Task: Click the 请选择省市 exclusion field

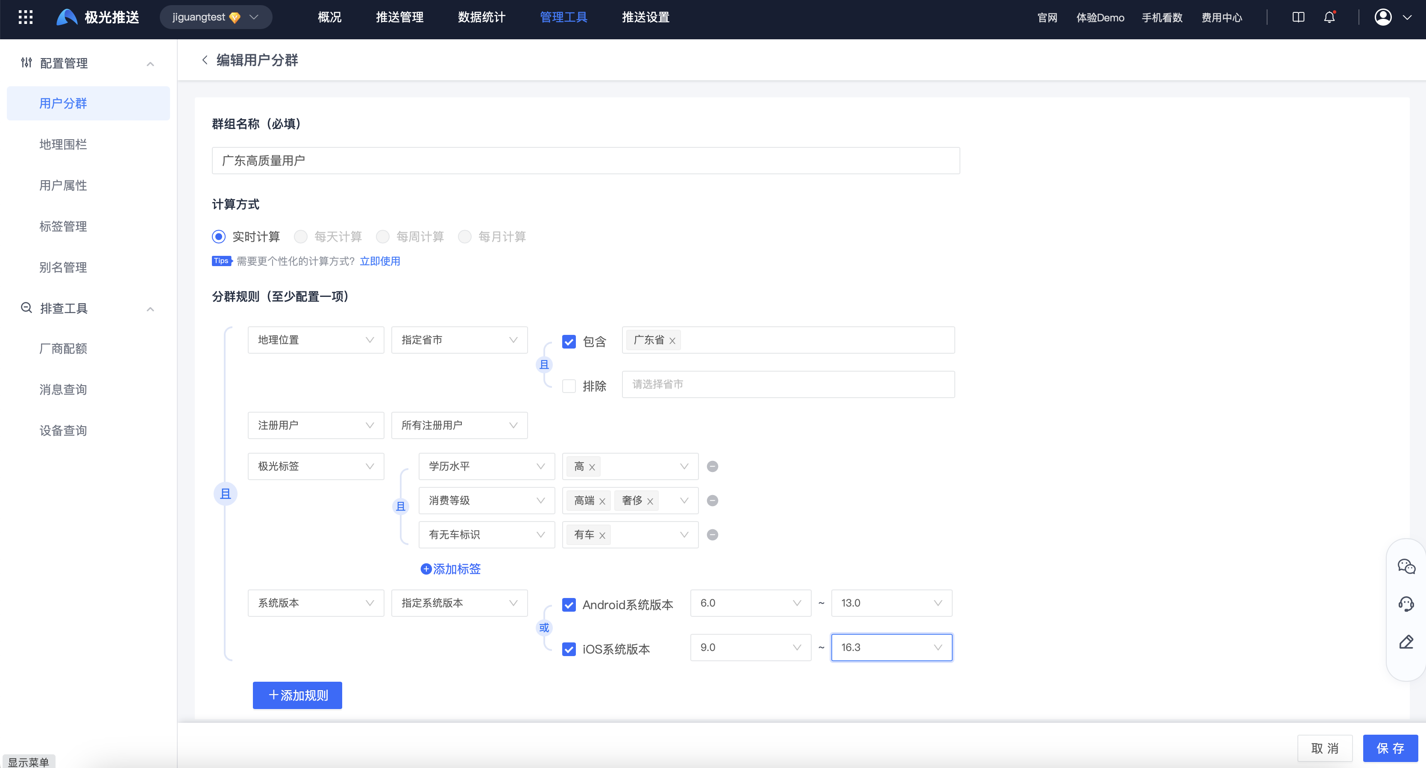Action: [x=788, y=384]
